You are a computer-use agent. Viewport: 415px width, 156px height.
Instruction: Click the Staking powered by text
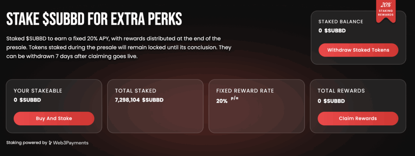[27, 143]
